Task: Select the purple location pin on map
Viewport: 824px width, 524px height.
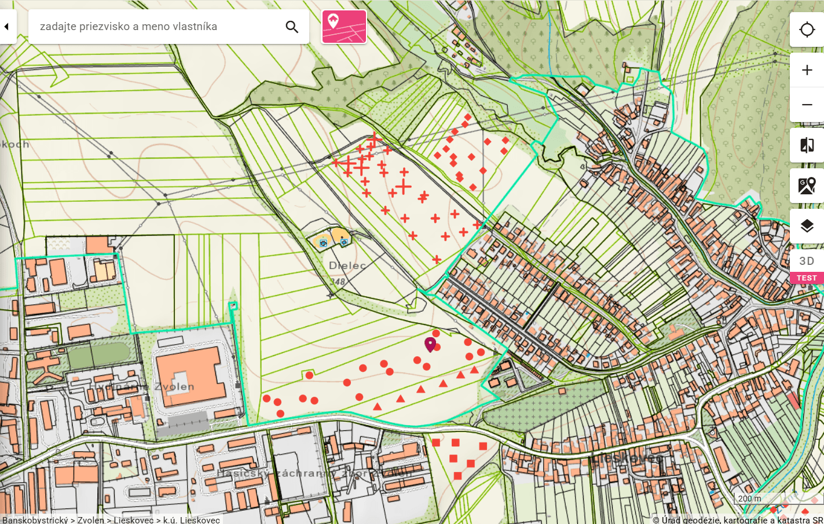Action: [x=430, y=345]
